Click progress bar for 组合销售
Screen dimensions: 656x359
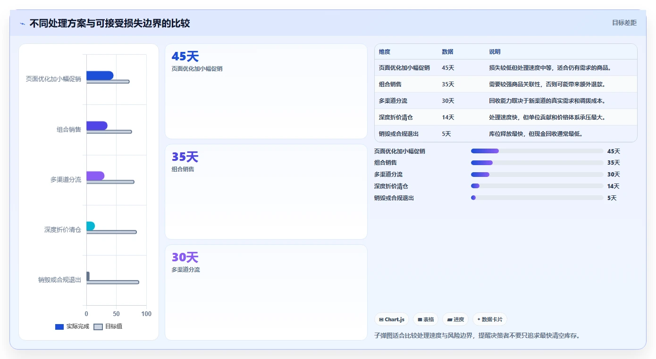[537, 163]
